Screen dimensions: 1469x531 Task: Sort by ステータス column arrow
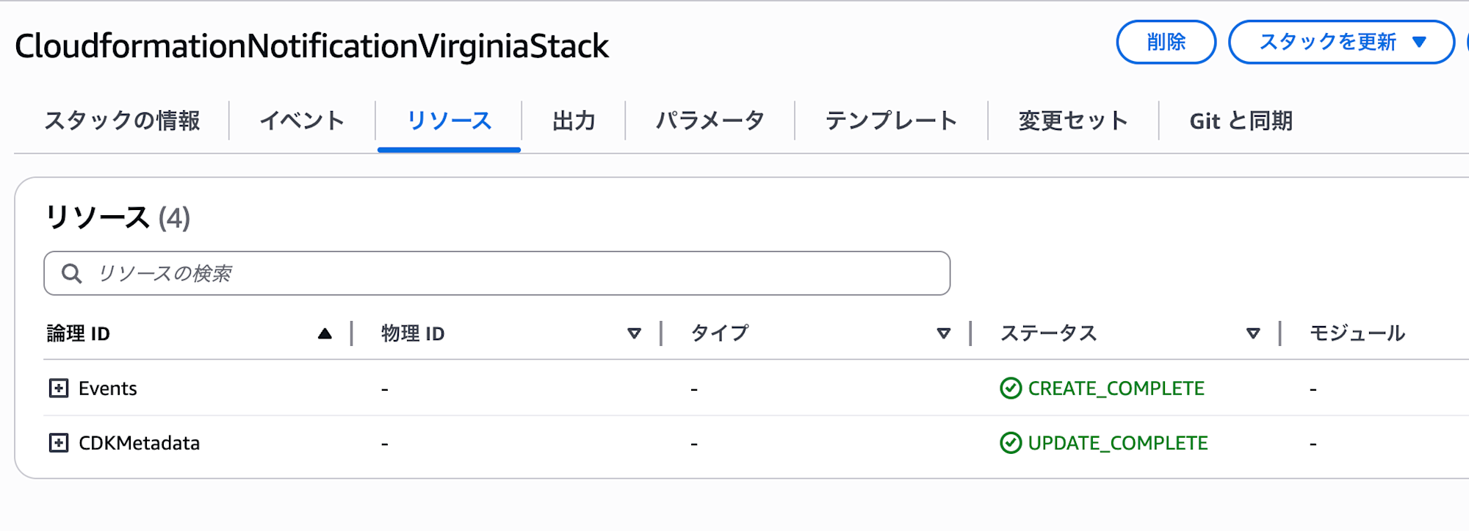point(1253,333)
